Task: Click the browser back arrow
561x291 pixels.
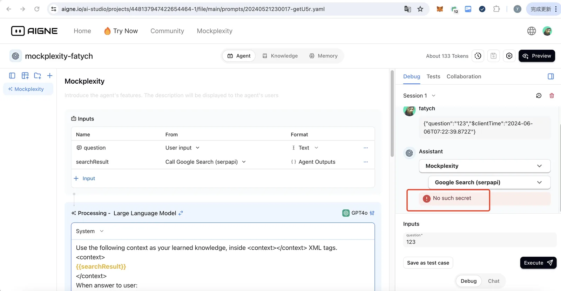Action: click(9, 9)
